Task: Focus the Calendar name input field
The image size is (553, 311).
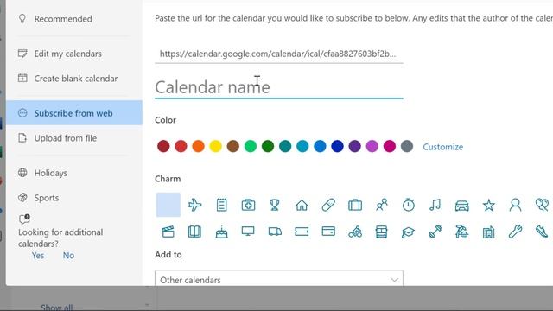Action: point(279,87)
